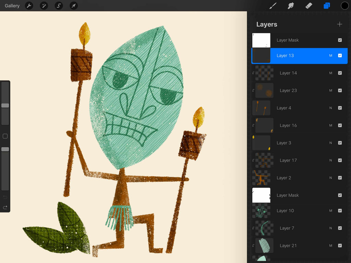Toggle visibility of Layer 4

coord(340,108)
